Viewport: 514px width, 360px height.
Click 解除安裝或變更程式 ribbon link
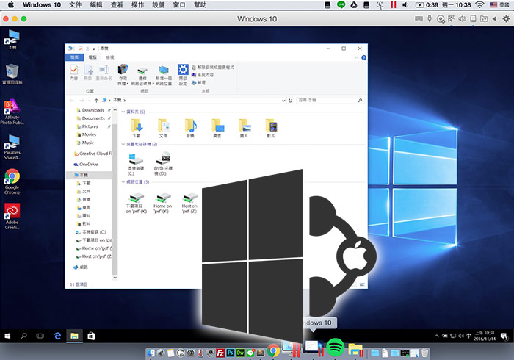click(x=213, y=67)
